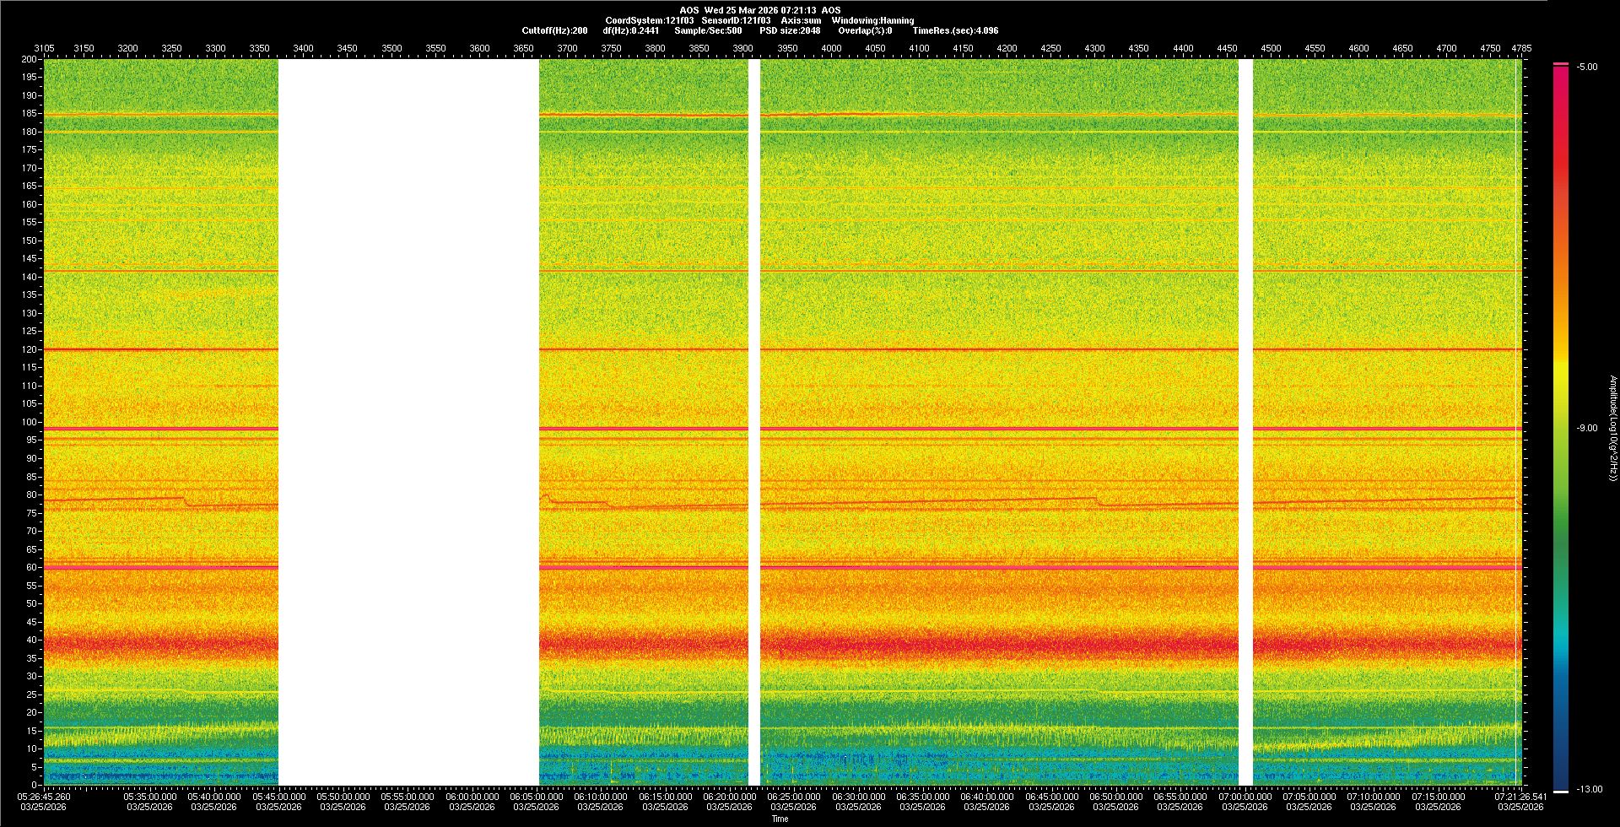The width and height of the screenshot is (1620, 827).
Task: Select the 07:21:26.541 end time label
Action: tap(1520, 796)
